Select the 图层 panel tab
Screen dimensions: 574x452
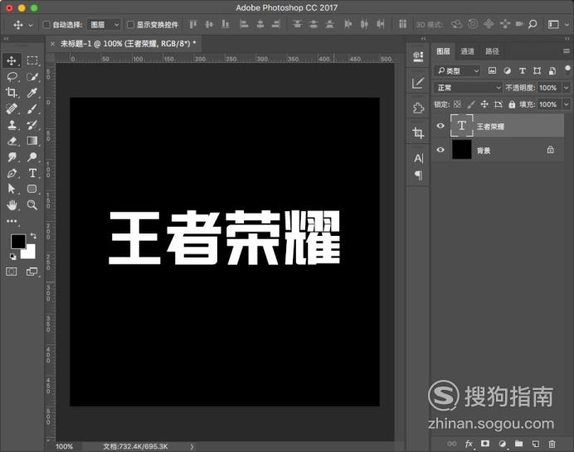[x=443, y=51]
